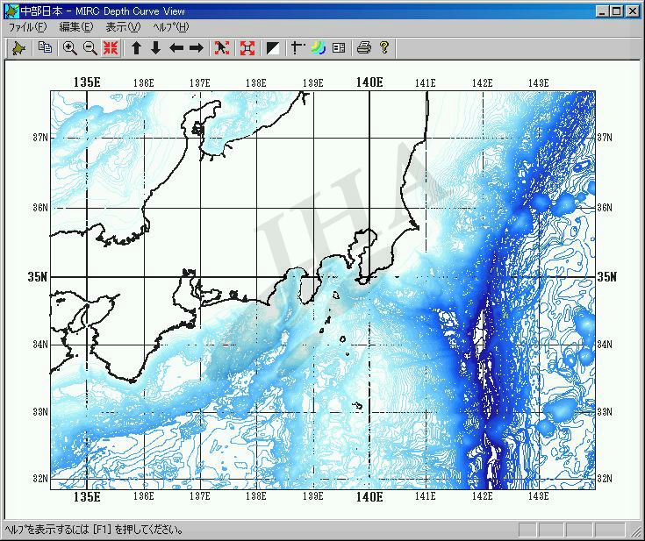645x541 pixels.
Task: Click the top 142E longitude label
Action: point(482,83)
